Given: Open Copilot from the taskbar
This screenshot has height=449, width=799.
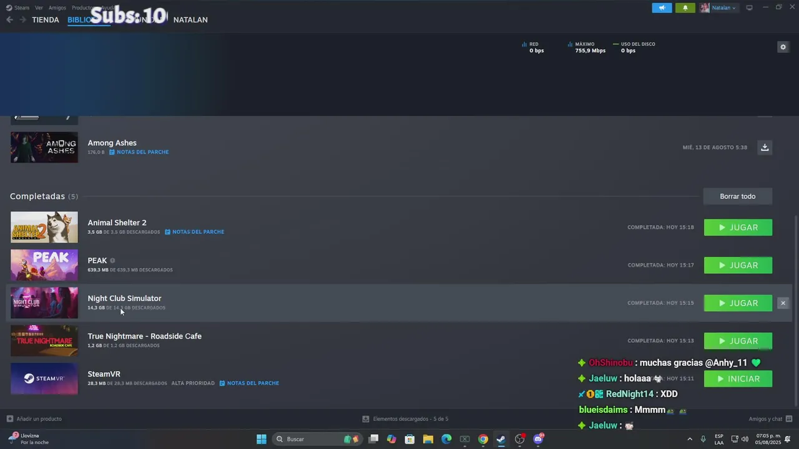Looking at the screenshot, I should pyautogui.click(x=391, y=439).
